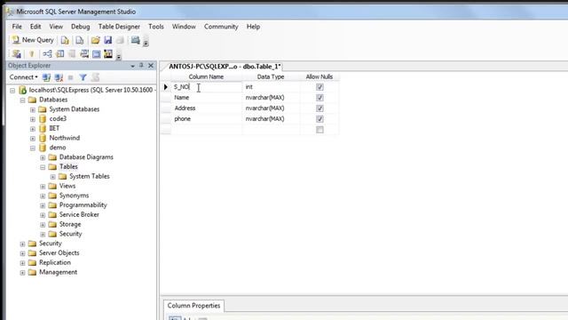Expand the Programmability folder
568x320 pixels.
[43, 205]
